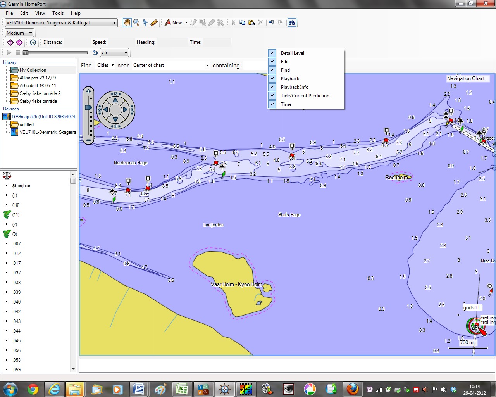
Task: Click the playback loop/repeat icon
Action: (95, 52)
